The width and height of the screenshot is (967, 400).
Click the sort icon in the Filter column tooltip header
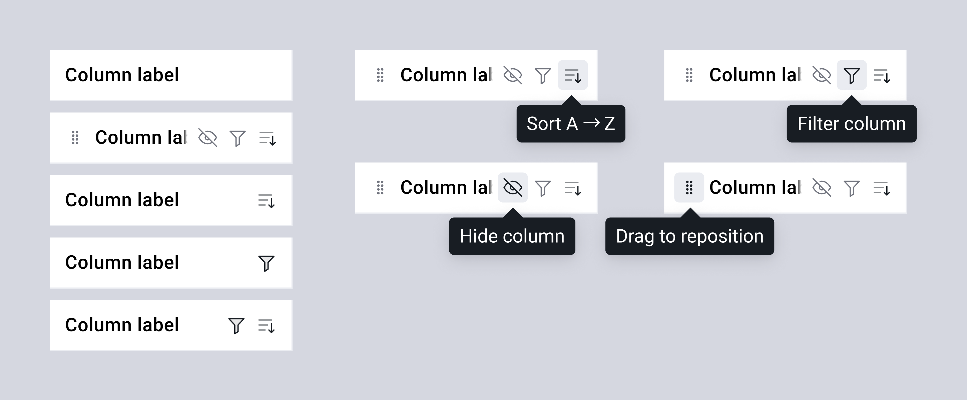[882, 75]
